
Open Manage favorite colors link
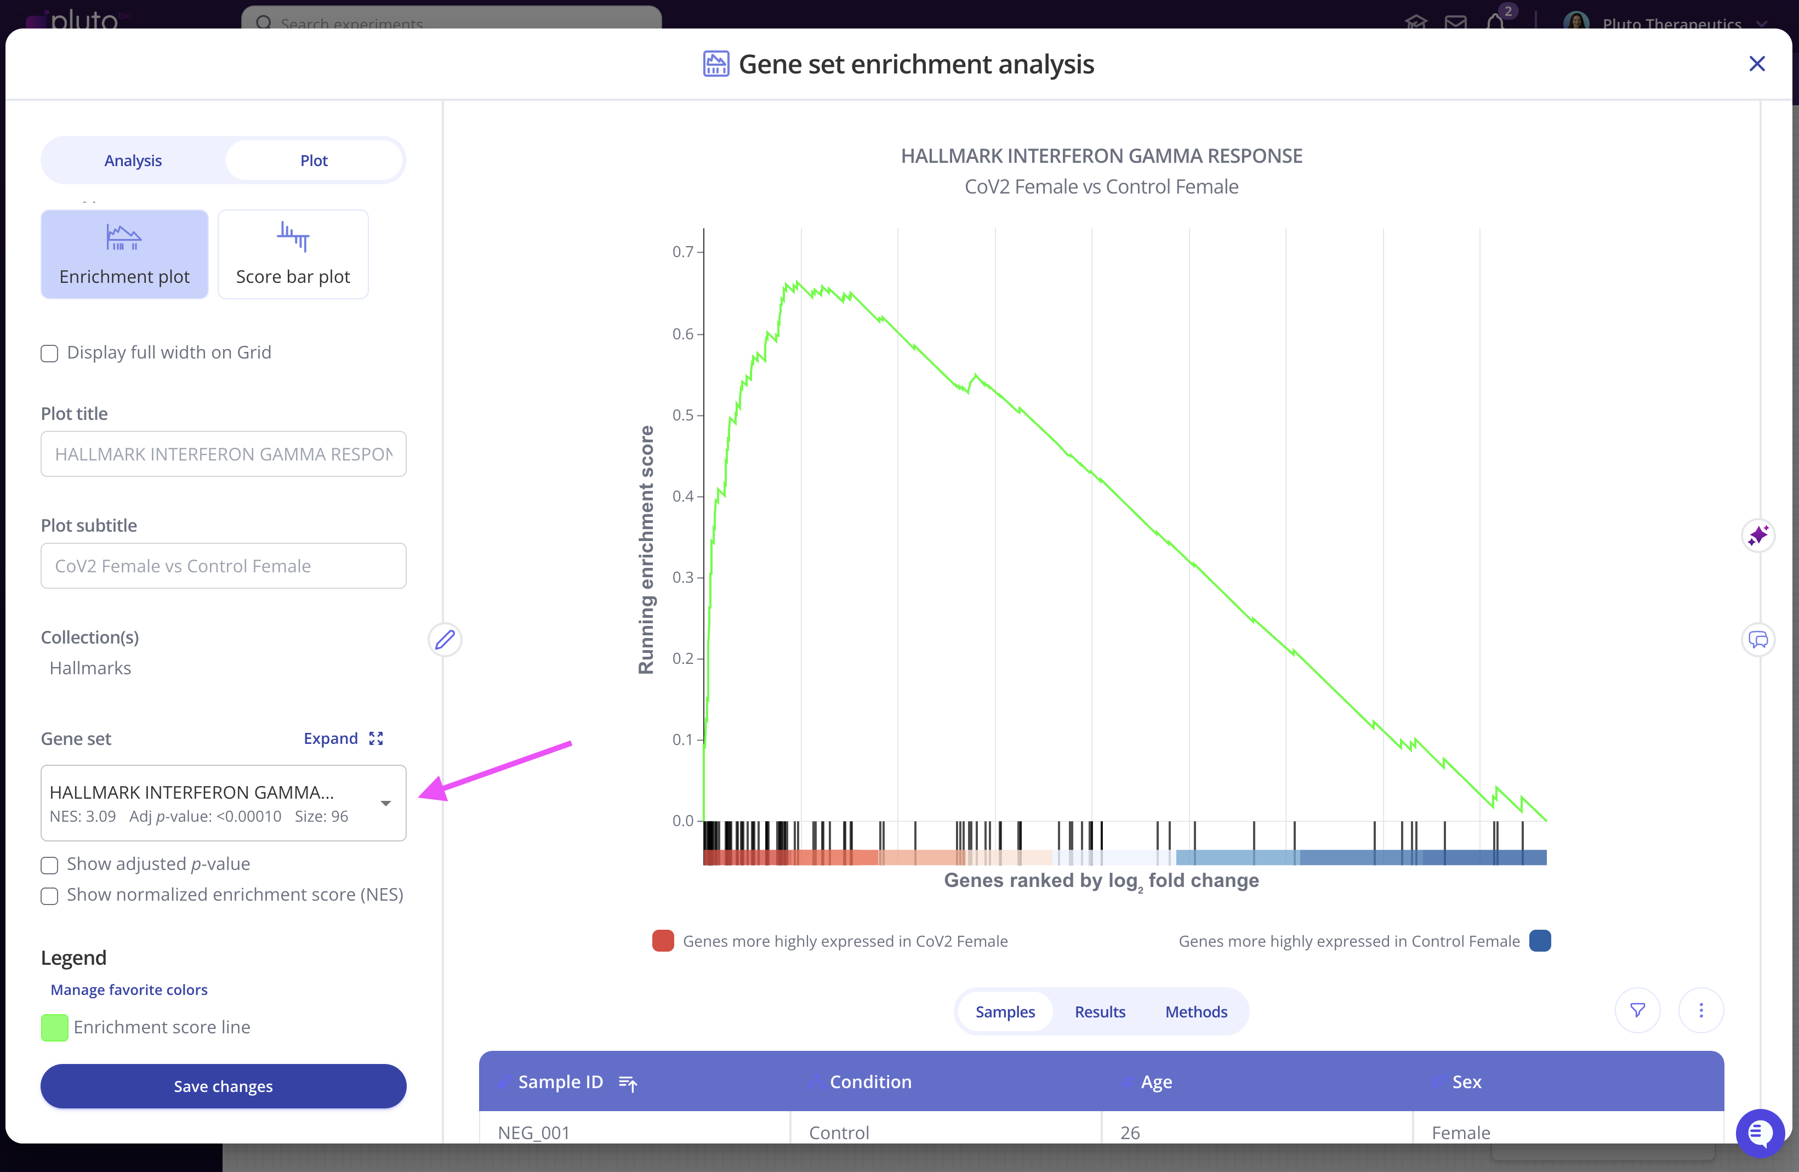pyautogui.click(x=128, y=990)
